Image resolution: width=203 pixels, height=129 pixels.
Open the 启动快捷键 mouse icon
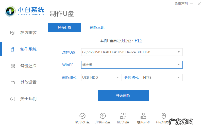pos(164,116)
